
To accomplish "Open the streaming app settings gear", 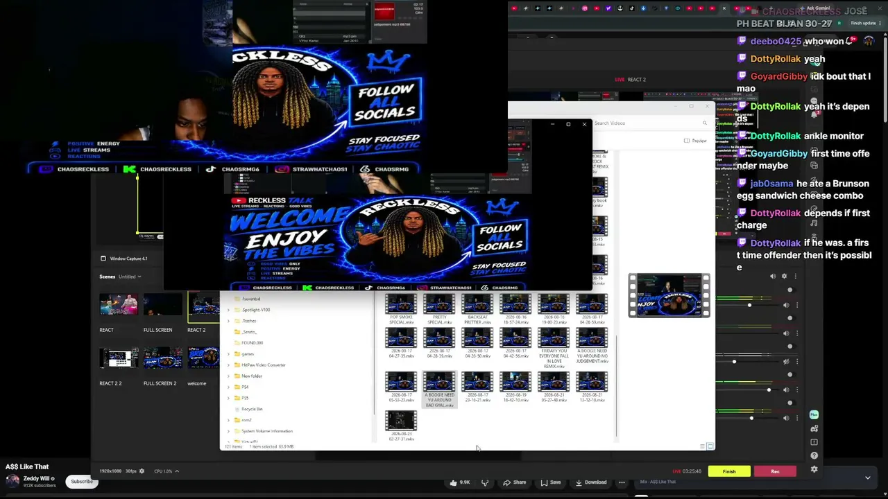I will click(x=814, y=469).
